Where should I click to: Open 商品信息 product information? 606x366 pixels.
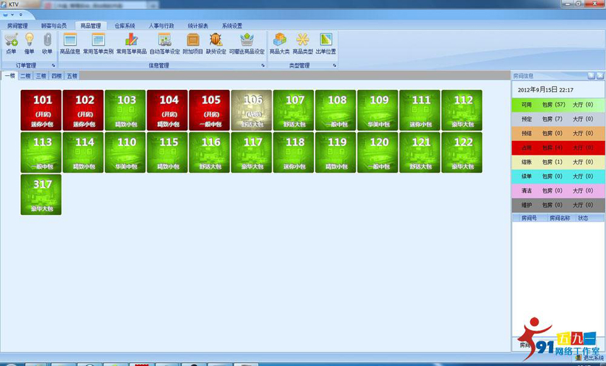70,43
